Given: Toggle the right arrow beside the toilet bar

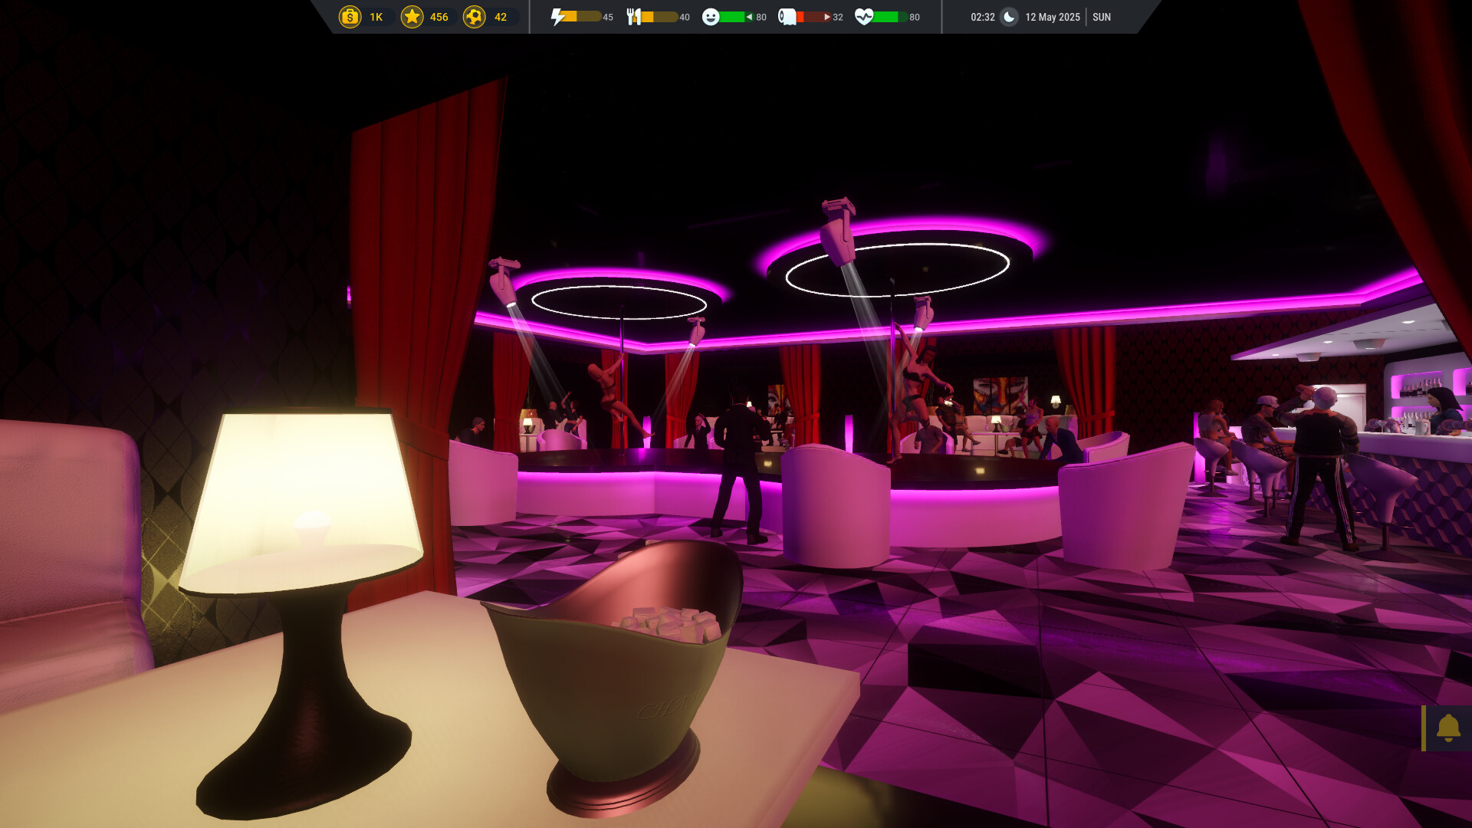Looking at the screenshot, I should 829,16.
